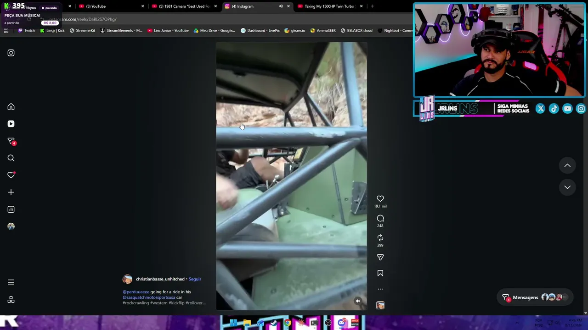Open the Windows Start menu
Viewport: 588px width, 330px height.
click(233, 323)
